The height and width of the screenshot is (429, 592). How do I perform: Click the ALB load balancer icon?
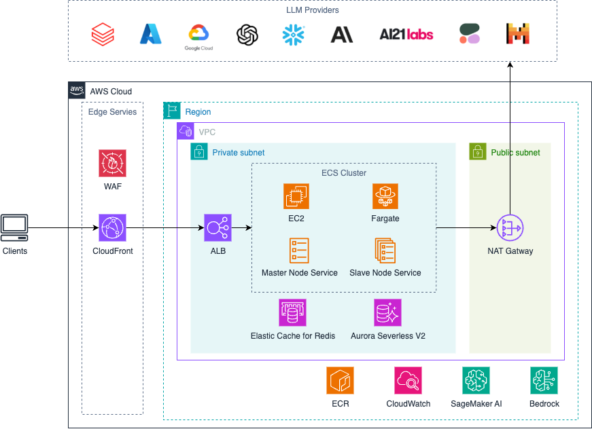click(x=217, y=228)
